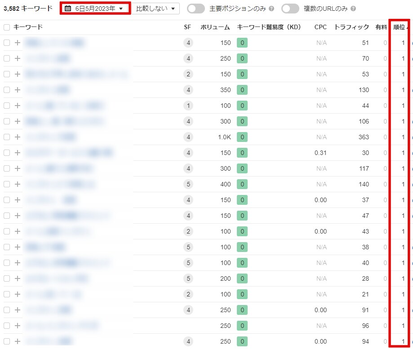Screen dimensions: 413x349
Task: Open the 6日5月2023年 date dropdown
Action: (95, 9)
